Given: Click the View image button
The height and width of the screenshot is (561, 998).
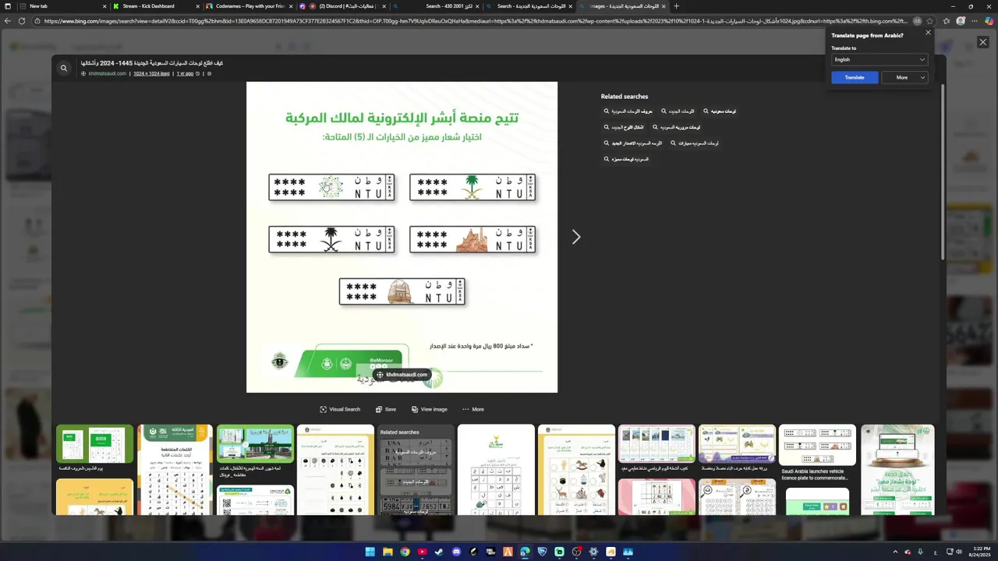Looking at the screenshot, I should click(429, 409).
